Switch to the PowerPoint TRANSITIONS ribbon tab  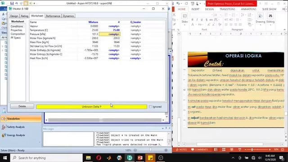pos(227,9)
